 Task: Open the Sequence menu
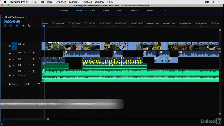60,2
